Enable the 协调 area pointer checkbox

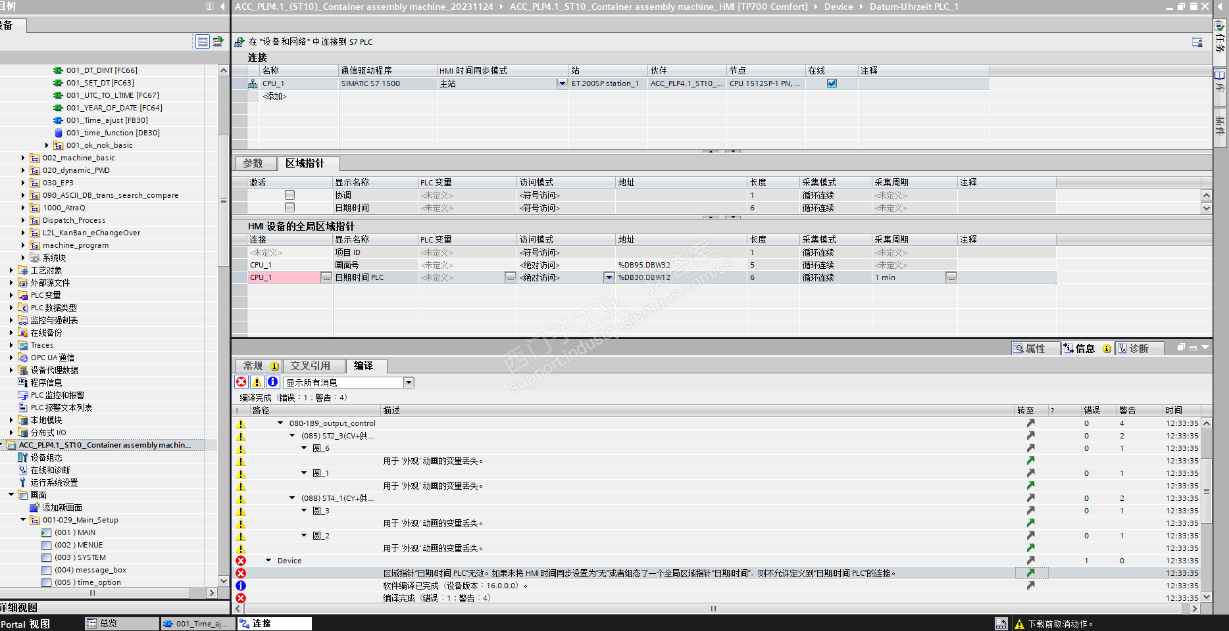(x=289, y=195)
